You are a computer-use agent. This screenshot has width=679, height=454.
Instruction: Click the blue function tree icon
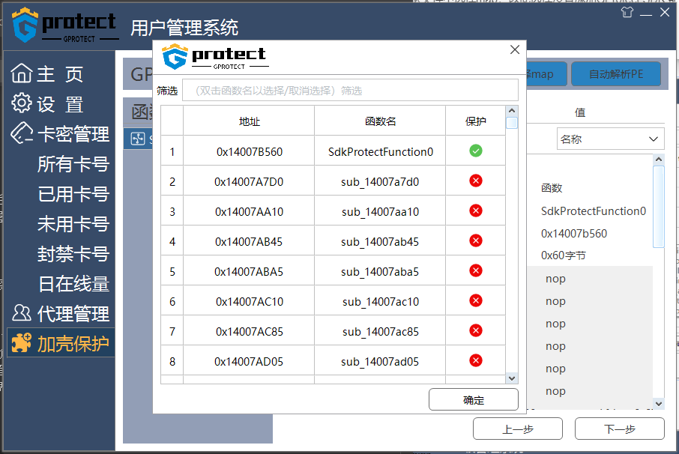tap(138, 139)
